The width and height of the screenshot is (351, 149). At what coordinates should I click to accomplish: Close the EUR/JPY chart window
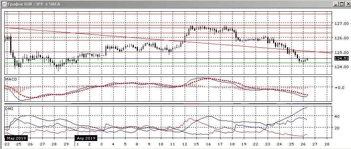click(x=347, y=4)
